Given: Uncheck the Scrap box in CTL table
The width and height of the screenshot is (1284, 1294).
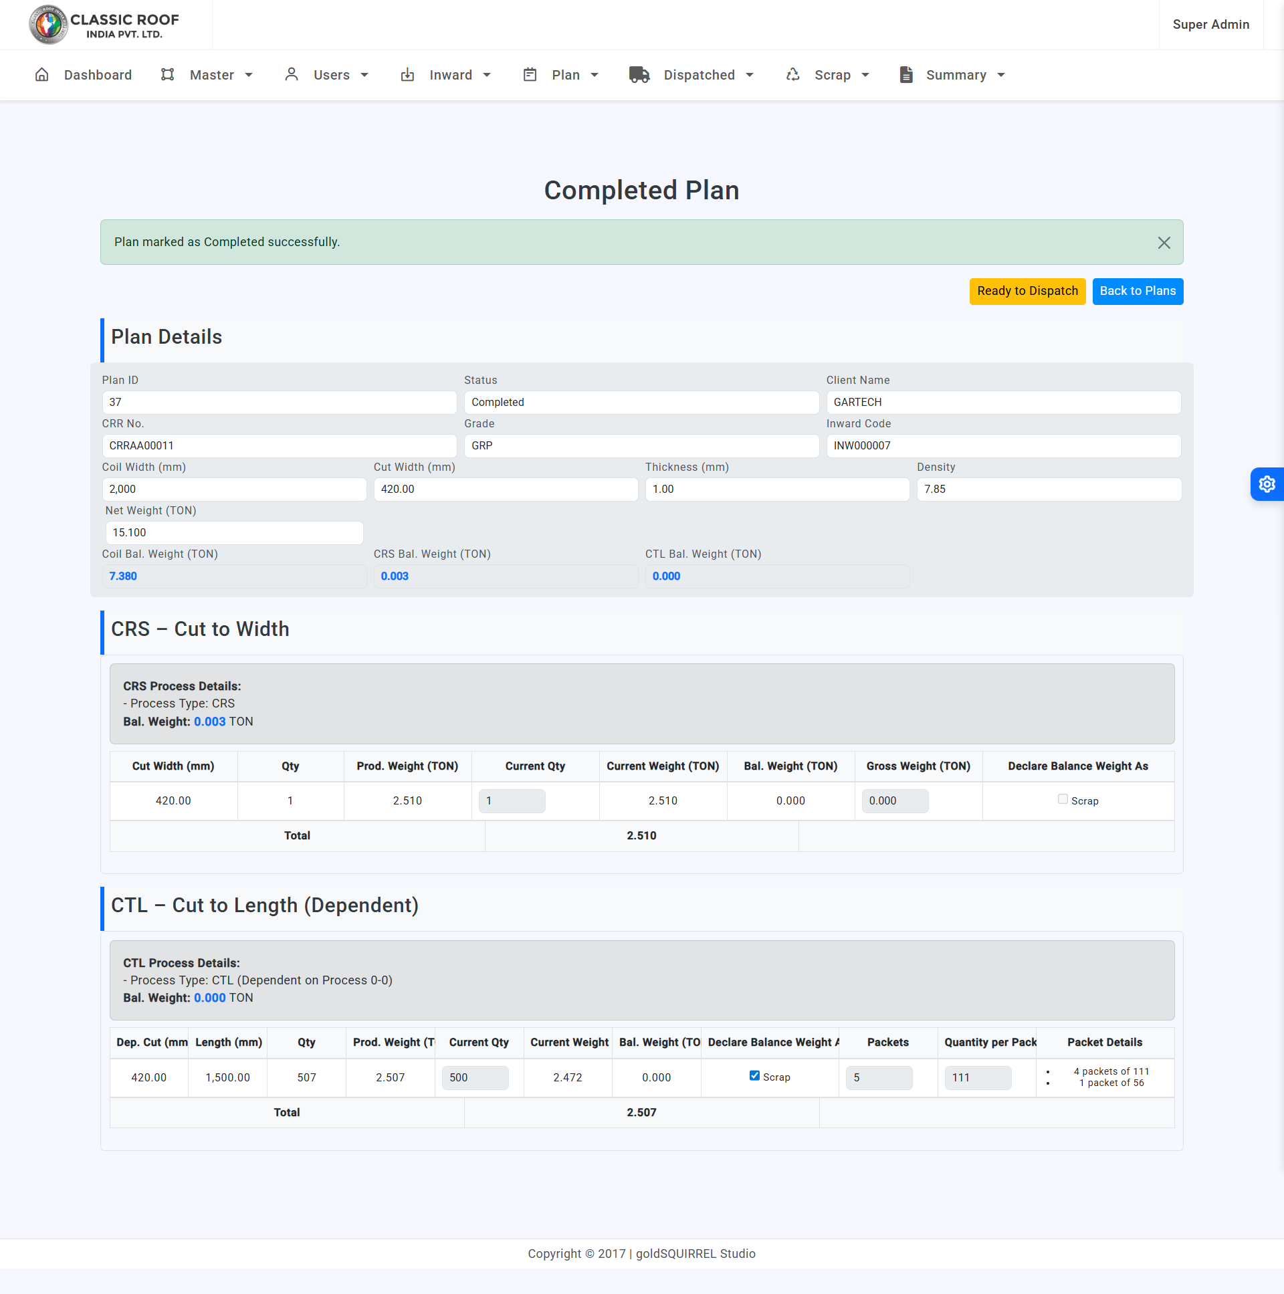Looking at the screenshot, I should [754, 1075].
